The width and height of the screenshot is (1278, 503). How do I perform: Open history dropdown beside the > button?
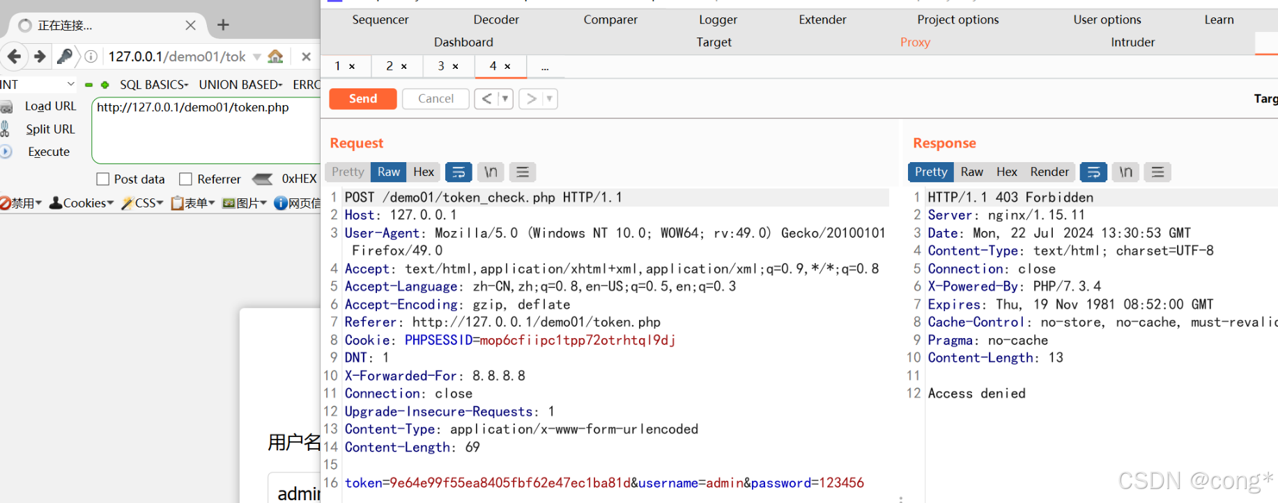(550, 99)
